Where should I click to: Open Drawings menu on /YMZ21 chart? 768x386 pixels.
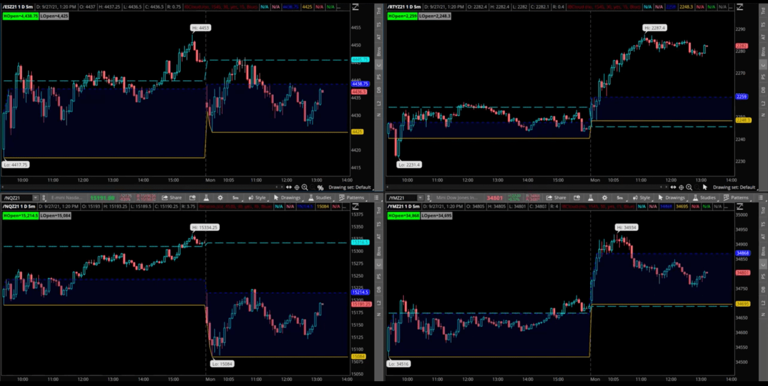[672, 198]
